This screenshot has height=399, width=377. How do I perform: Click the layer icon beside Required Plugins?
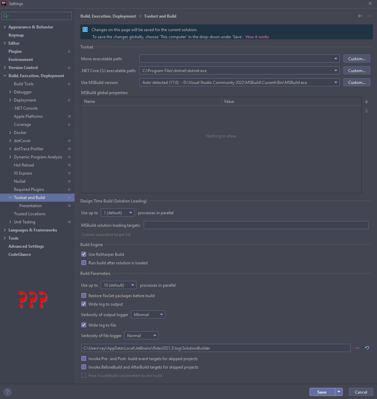[x=70, y=190]
